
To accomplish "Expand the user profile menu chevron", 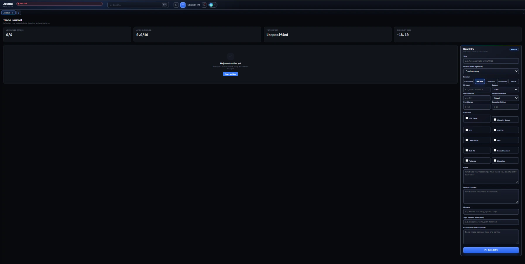I will 215,5.
